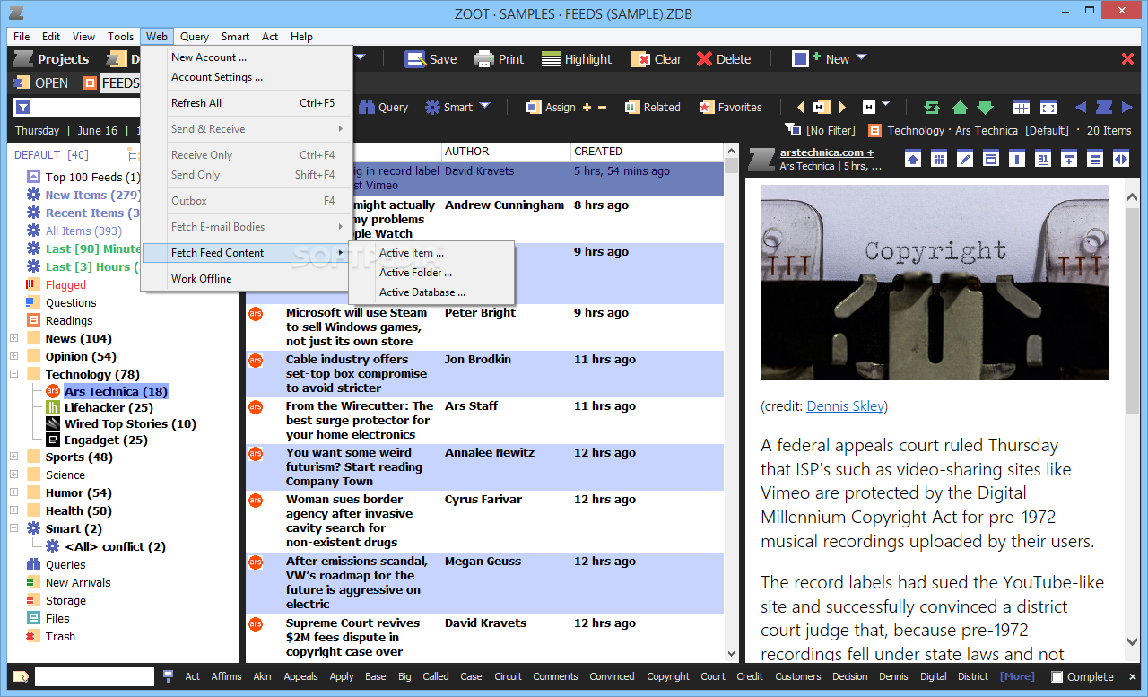Click the Copyright tag in bottom bar
This screenshot has height=697, width=1148.
coord(668,676)
